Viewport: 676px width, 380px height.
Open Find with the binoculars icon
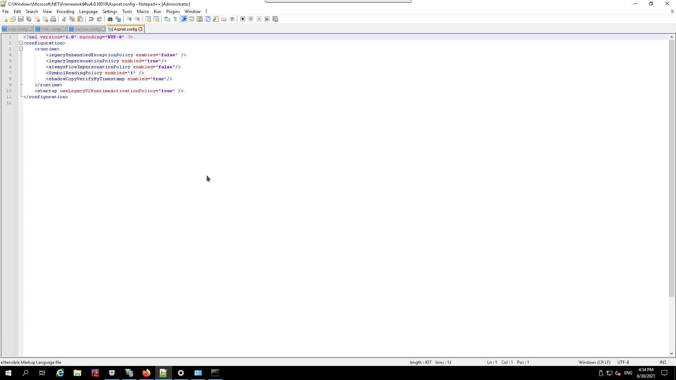pos(110,19)
